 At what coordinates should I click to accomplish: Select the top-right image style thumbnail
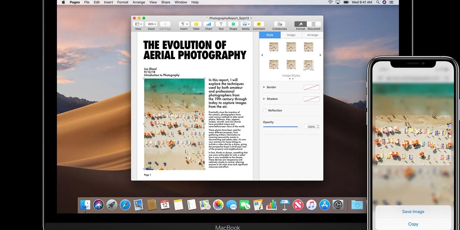[x=308, y=46]
